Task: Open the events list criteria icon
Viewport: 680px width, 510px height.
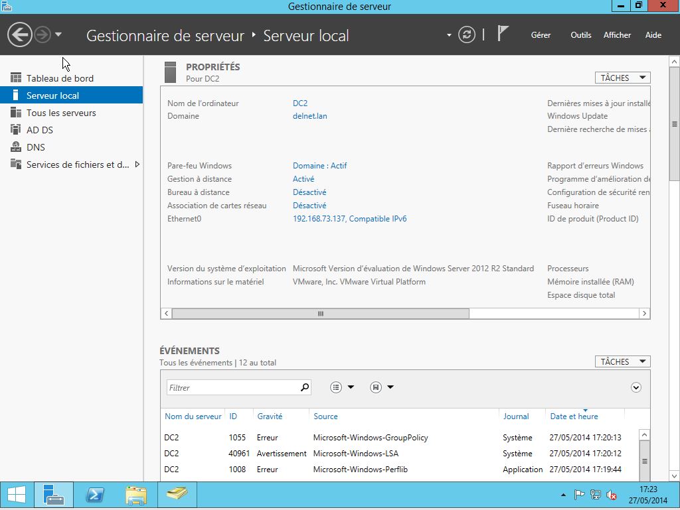Action: coord(336,387)
